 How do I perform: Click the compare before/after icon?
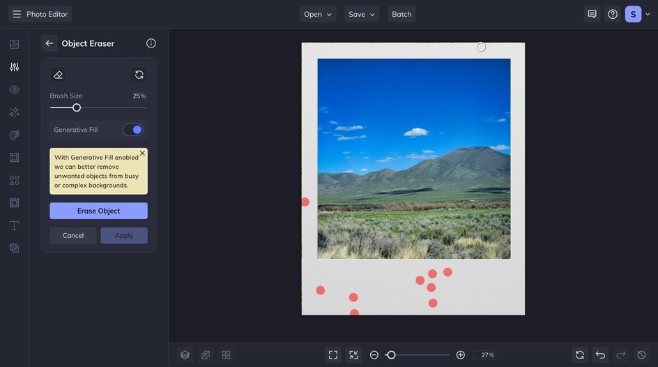pos(206,355)
